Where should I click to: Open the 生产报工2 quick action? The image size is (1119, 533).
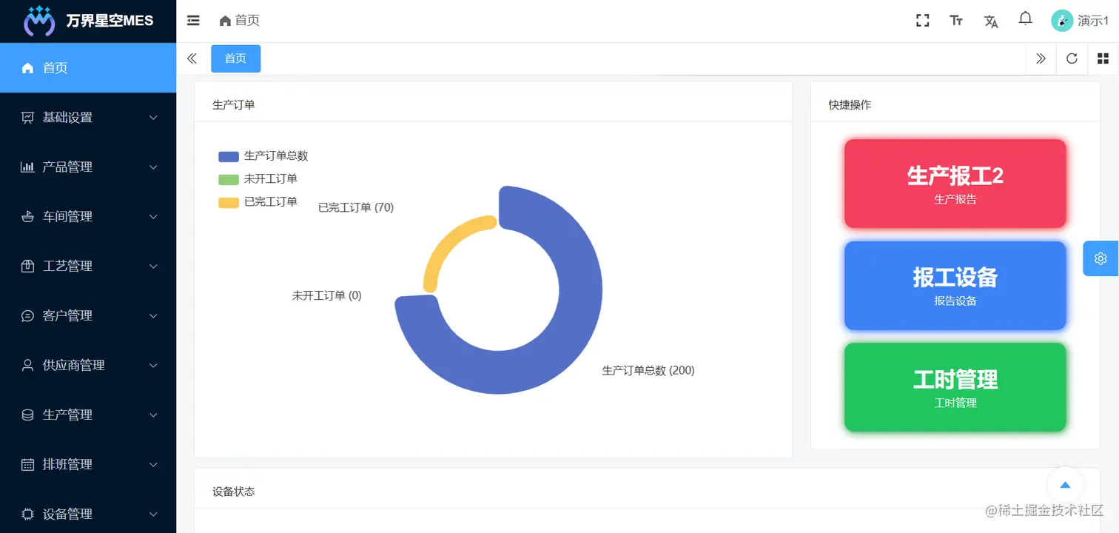955,184
